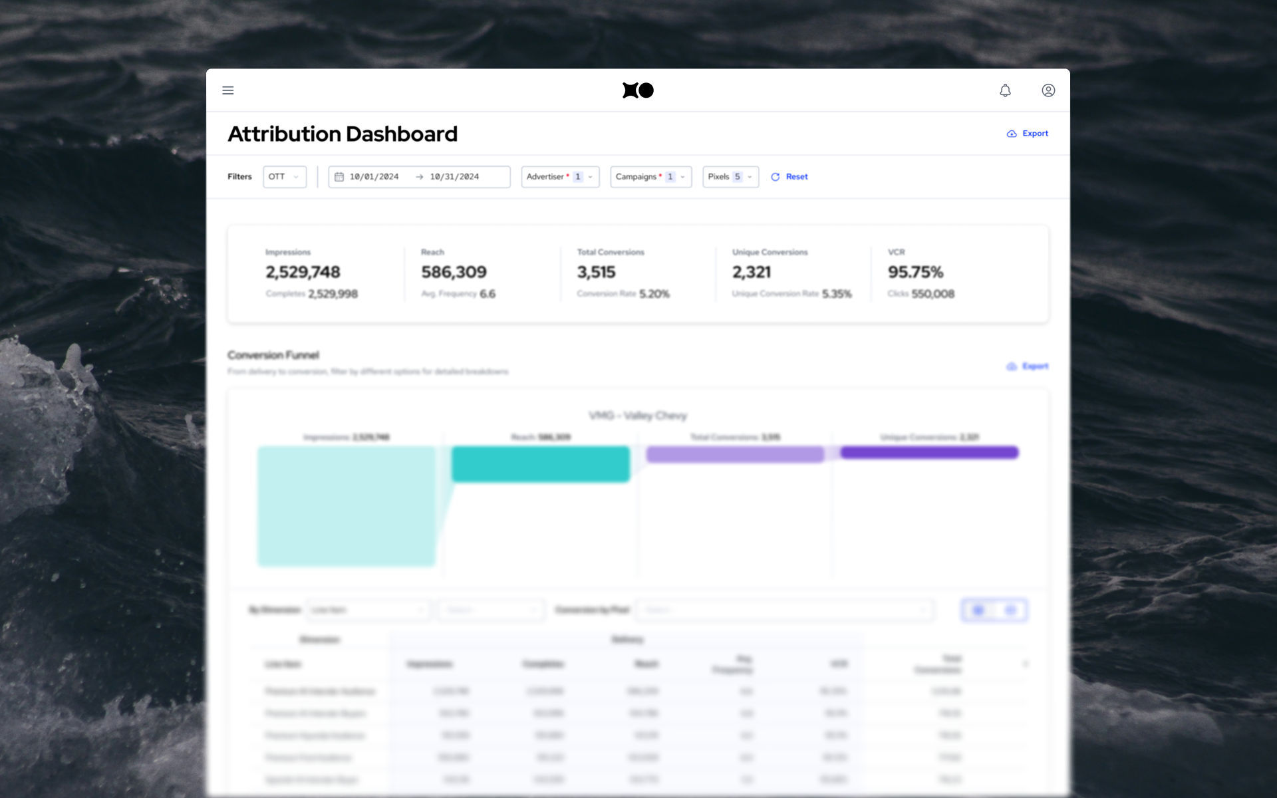The height and width of the screenshot is (798, 1277).
Task: Switch to the left view toggle
Action: point(978,610)
